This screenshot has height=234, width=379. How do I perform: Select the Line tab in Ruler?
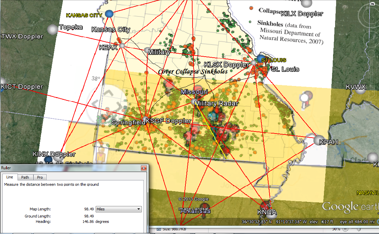(10, 177)
